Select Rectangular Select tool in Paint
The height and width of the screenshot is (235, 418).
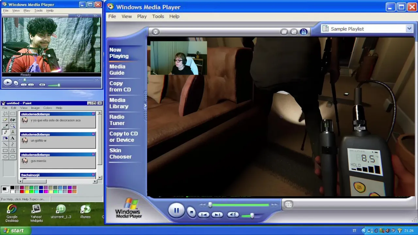pos(12,114)
